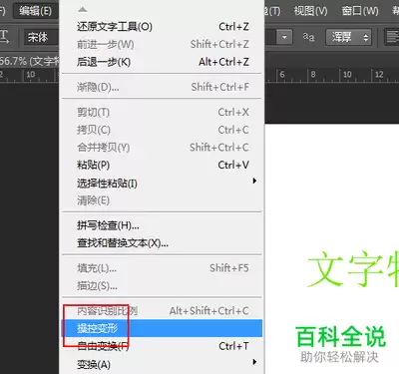Choose the 渐隐(D)... menu entry

click(163, 87)
